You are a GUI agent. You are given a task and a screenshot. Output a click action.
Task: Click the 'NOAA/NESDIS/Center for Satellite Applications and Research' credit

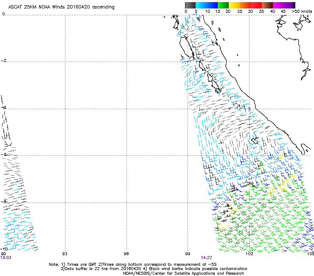point(183,273)
